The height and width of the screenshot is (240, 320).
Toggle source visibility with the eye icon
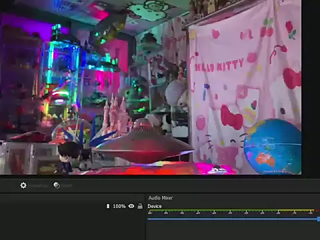tap(131, 206)
